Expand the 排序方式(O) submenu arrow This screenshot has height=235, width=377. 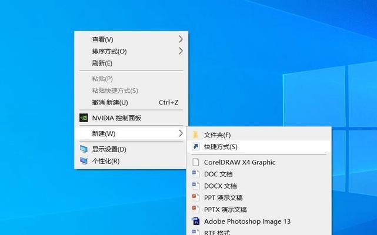[x=181, y=51]
